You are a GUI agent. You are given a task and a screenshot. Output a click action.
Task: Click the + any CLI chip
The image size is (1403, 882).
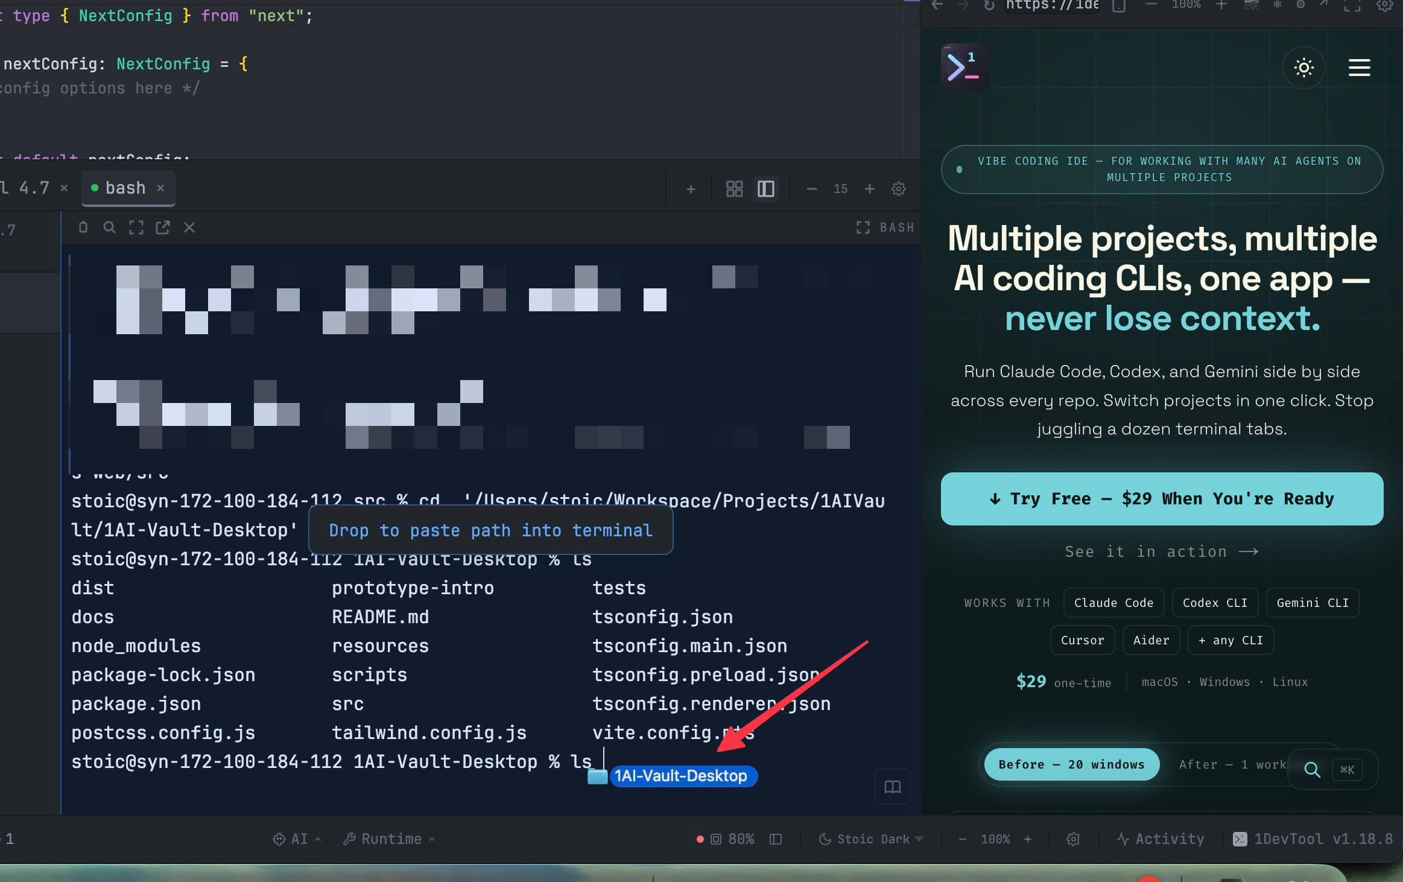[x=1230, y=640]
